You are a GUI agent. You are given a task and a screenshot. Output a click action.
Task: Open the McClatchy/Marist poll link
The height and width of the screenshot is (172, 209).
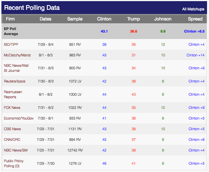click(x=17, y=55)
